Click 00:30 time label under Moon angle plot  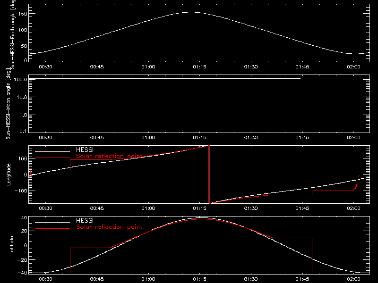tap(45, 138)
